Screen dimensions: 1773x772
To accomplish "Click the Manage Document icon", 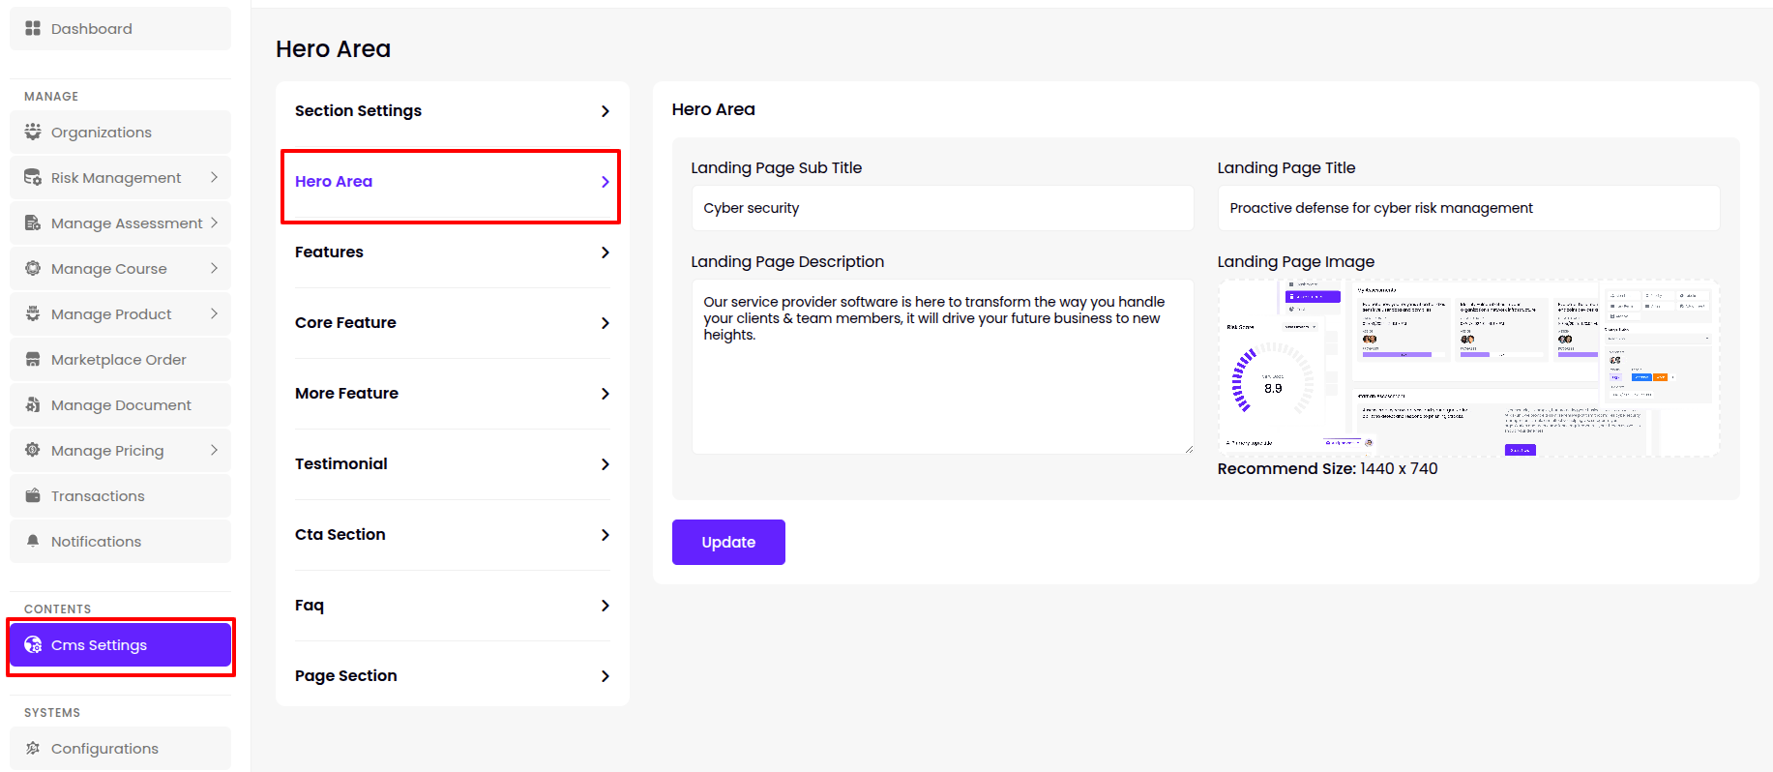I will click(33, 404).
